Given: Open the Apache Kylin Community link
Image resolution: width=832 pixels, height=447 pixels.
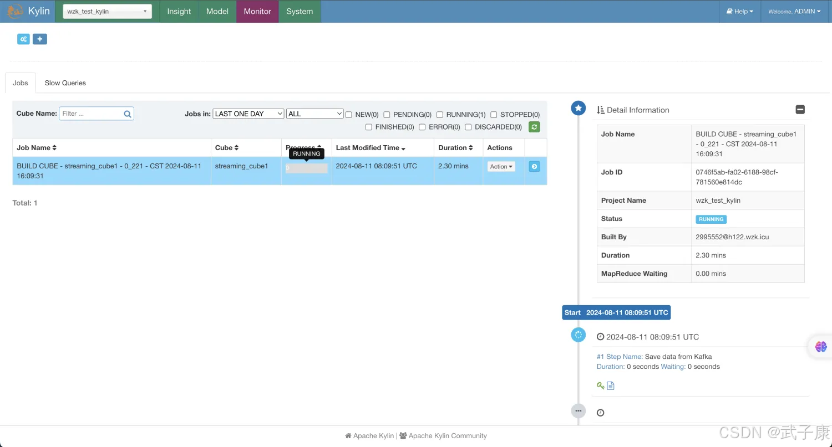Looking at the screenshot, I should coord(447,436).
